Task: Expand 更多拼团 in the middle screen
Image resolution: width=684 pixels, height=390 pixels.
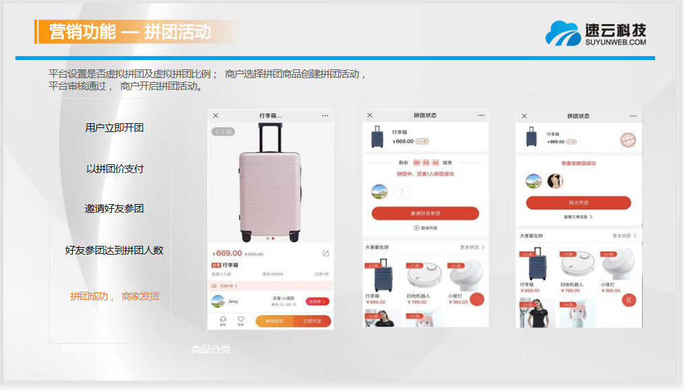Action: pos(472,247)
